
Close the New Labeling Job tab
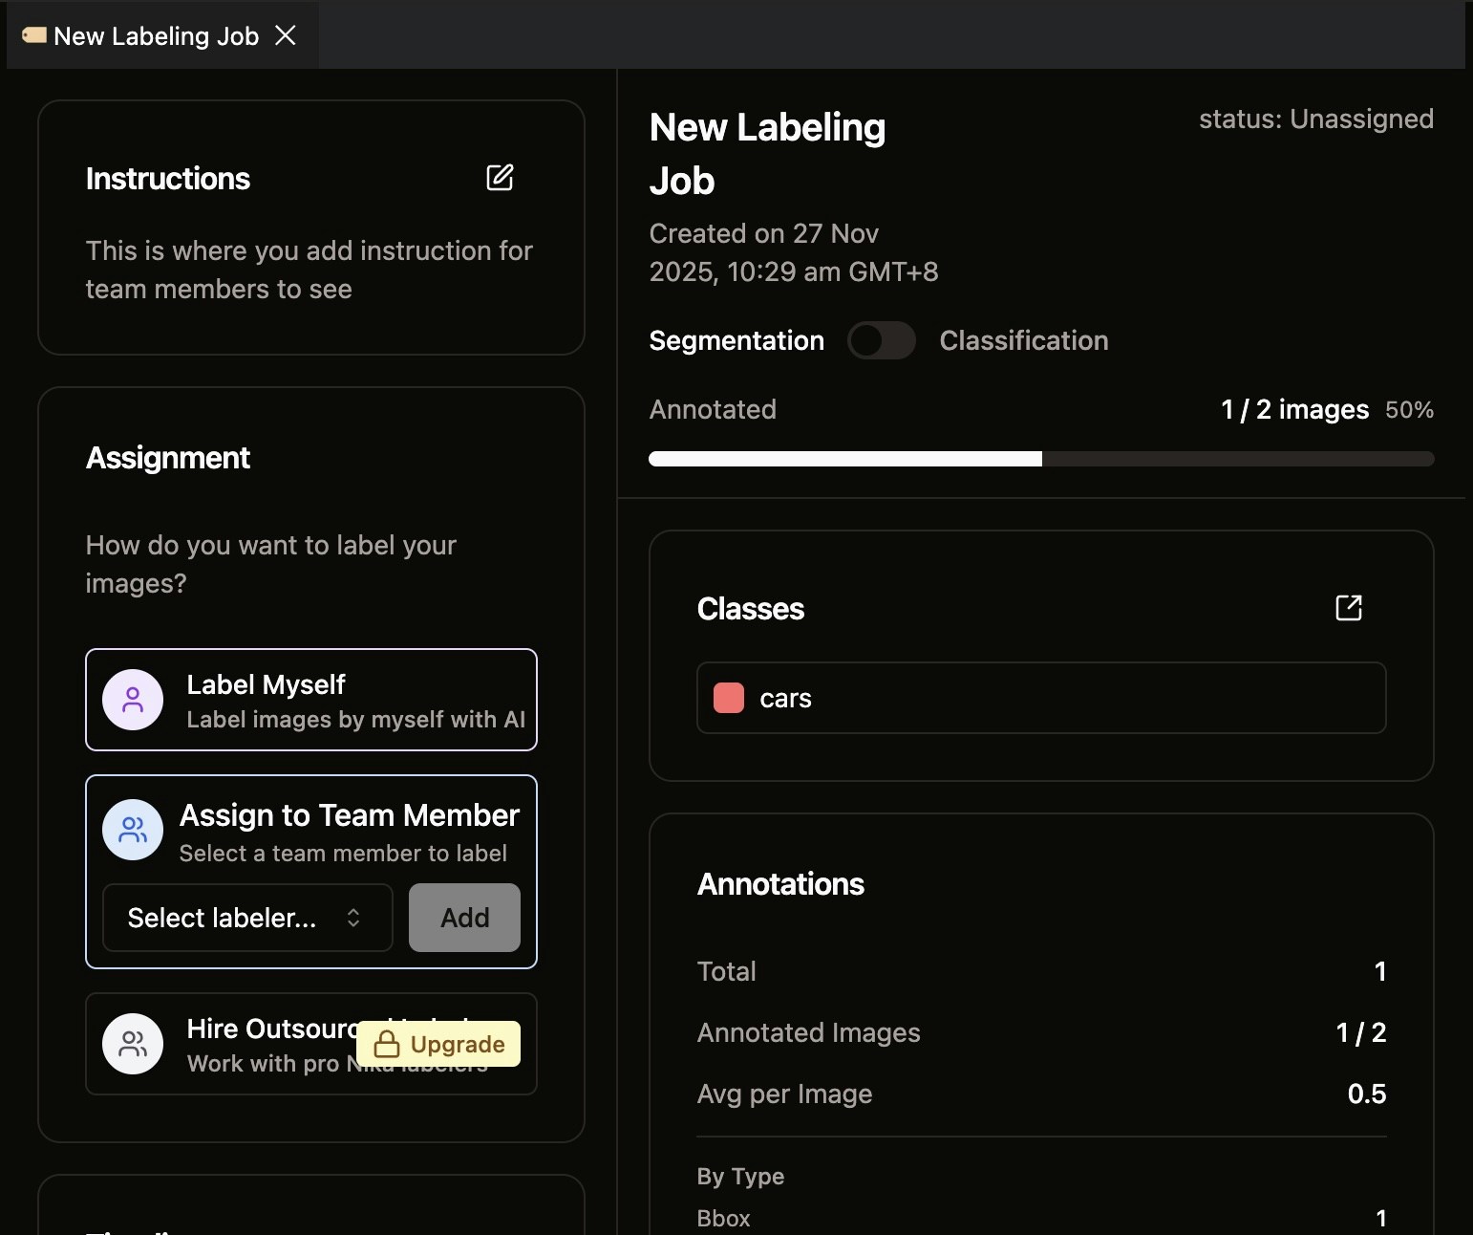(x=287, y=35)
